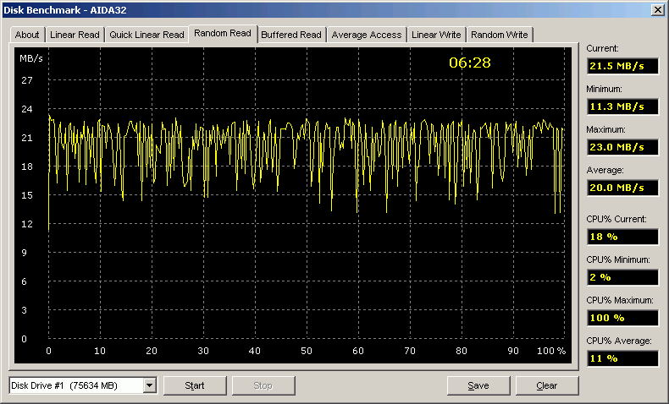Click the Current speed 21.5 MB/s field

pos(622,66)
